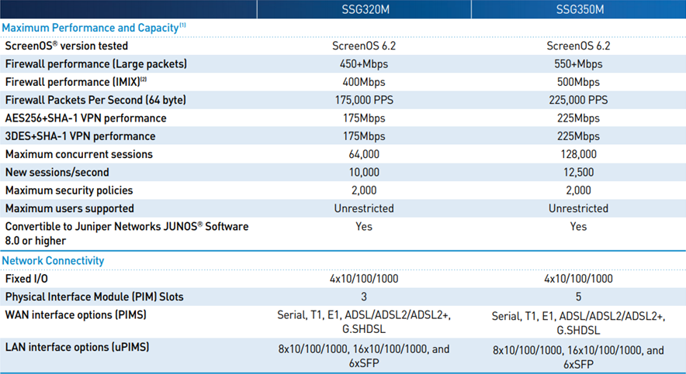
Task: Click the 64,000 concurrent sessions value
Action: (x=364, y=154)
